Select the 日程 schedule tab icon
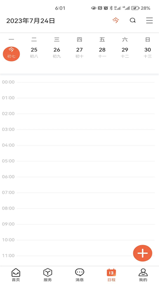Image resolution: width=159 pixels, height=284 pixels. (111, 275)
